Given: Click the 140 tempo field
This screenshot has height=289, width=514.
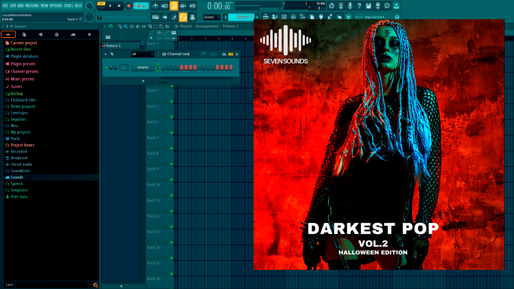Looking at the screenshot, I should [x=141, y=6].
